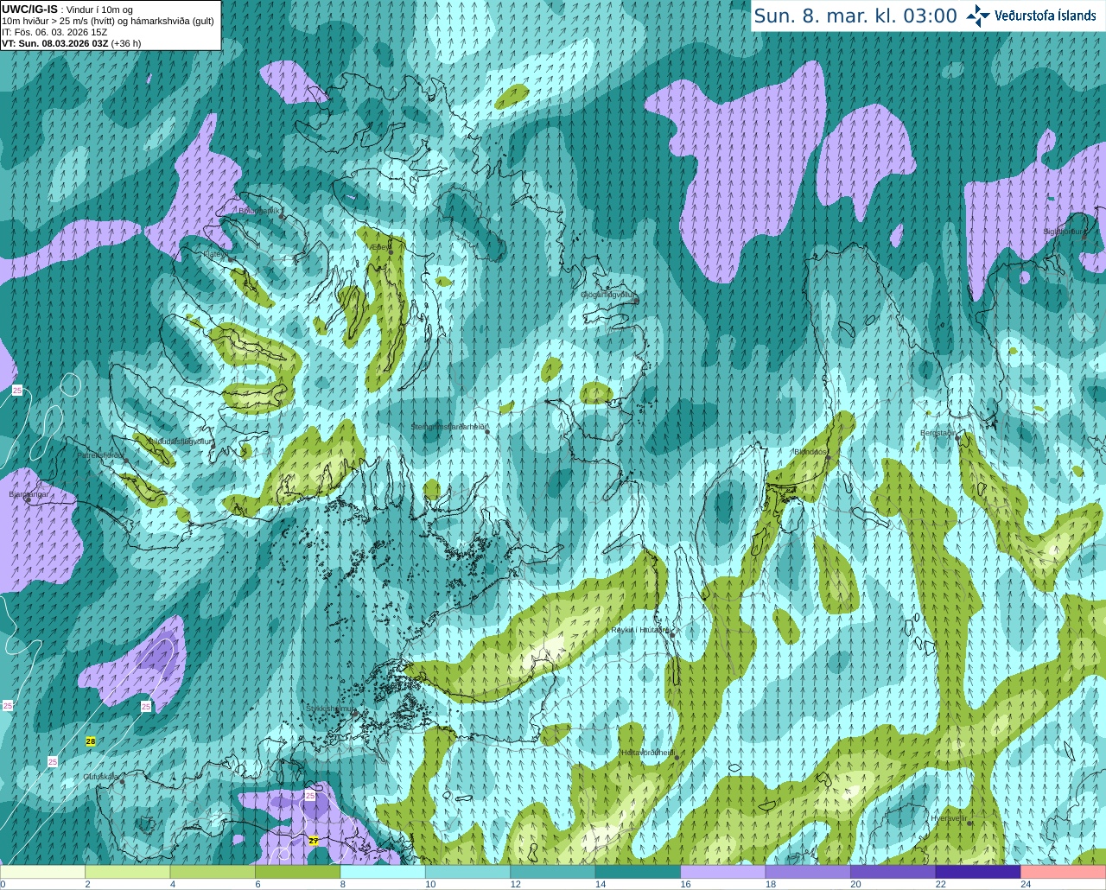Click the legend tick label 16

point(685,884)
